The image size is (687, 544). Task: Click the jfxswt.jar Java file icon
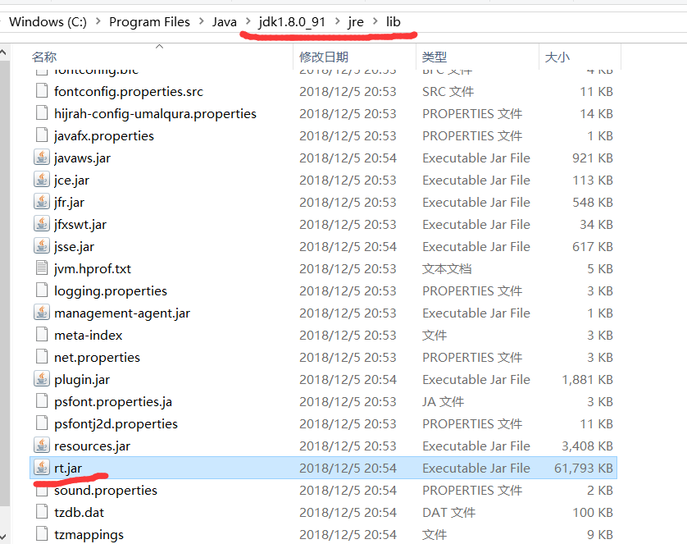click(x=42, y=224)
